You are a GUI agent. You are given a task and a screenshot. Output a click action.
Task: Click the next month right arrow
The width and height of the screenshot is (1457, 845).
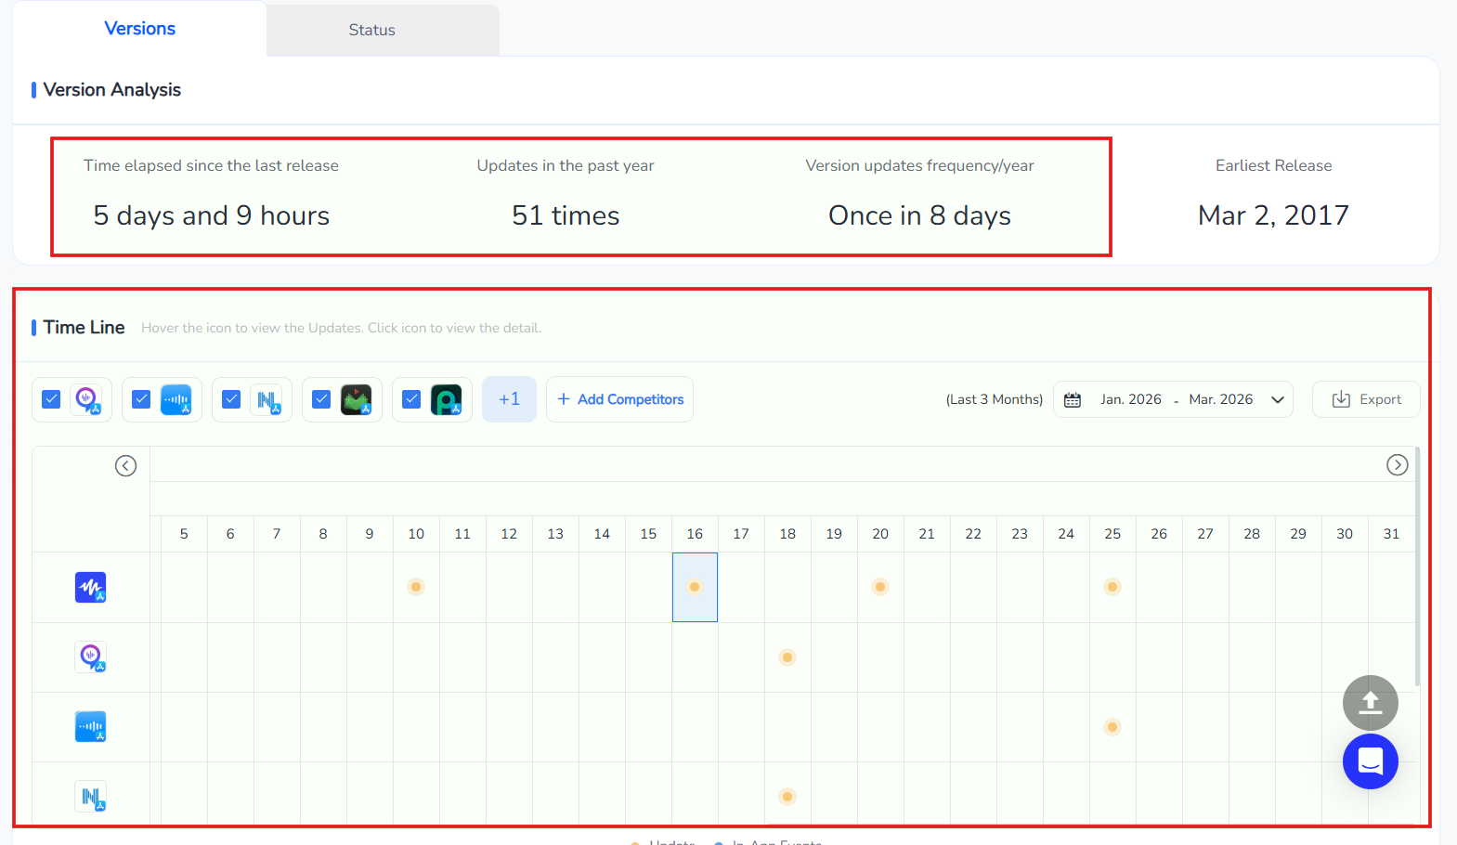[1397, 465]
